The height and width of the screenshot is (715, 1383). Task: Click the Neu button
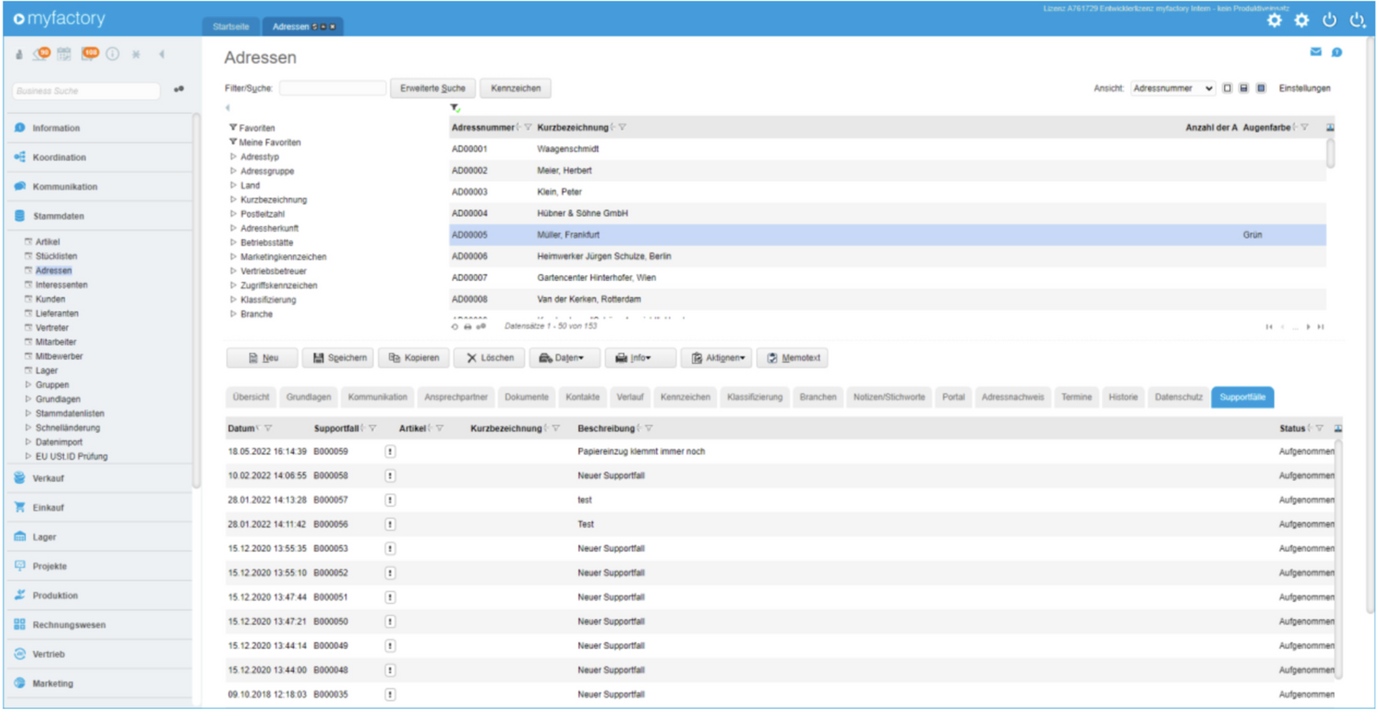(x=262, y=358)
